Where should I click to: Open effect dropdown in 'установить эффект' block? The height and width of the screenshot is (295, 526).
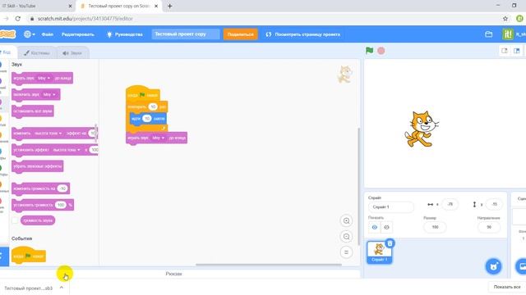point(67,150)
